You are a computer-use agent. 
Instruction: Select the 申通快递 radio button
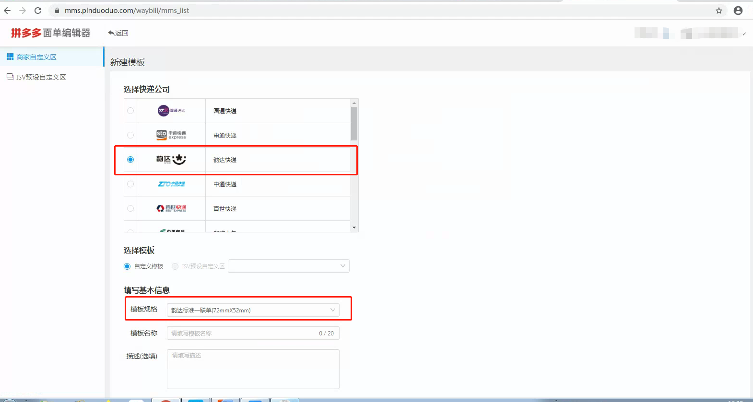[130, 135]
